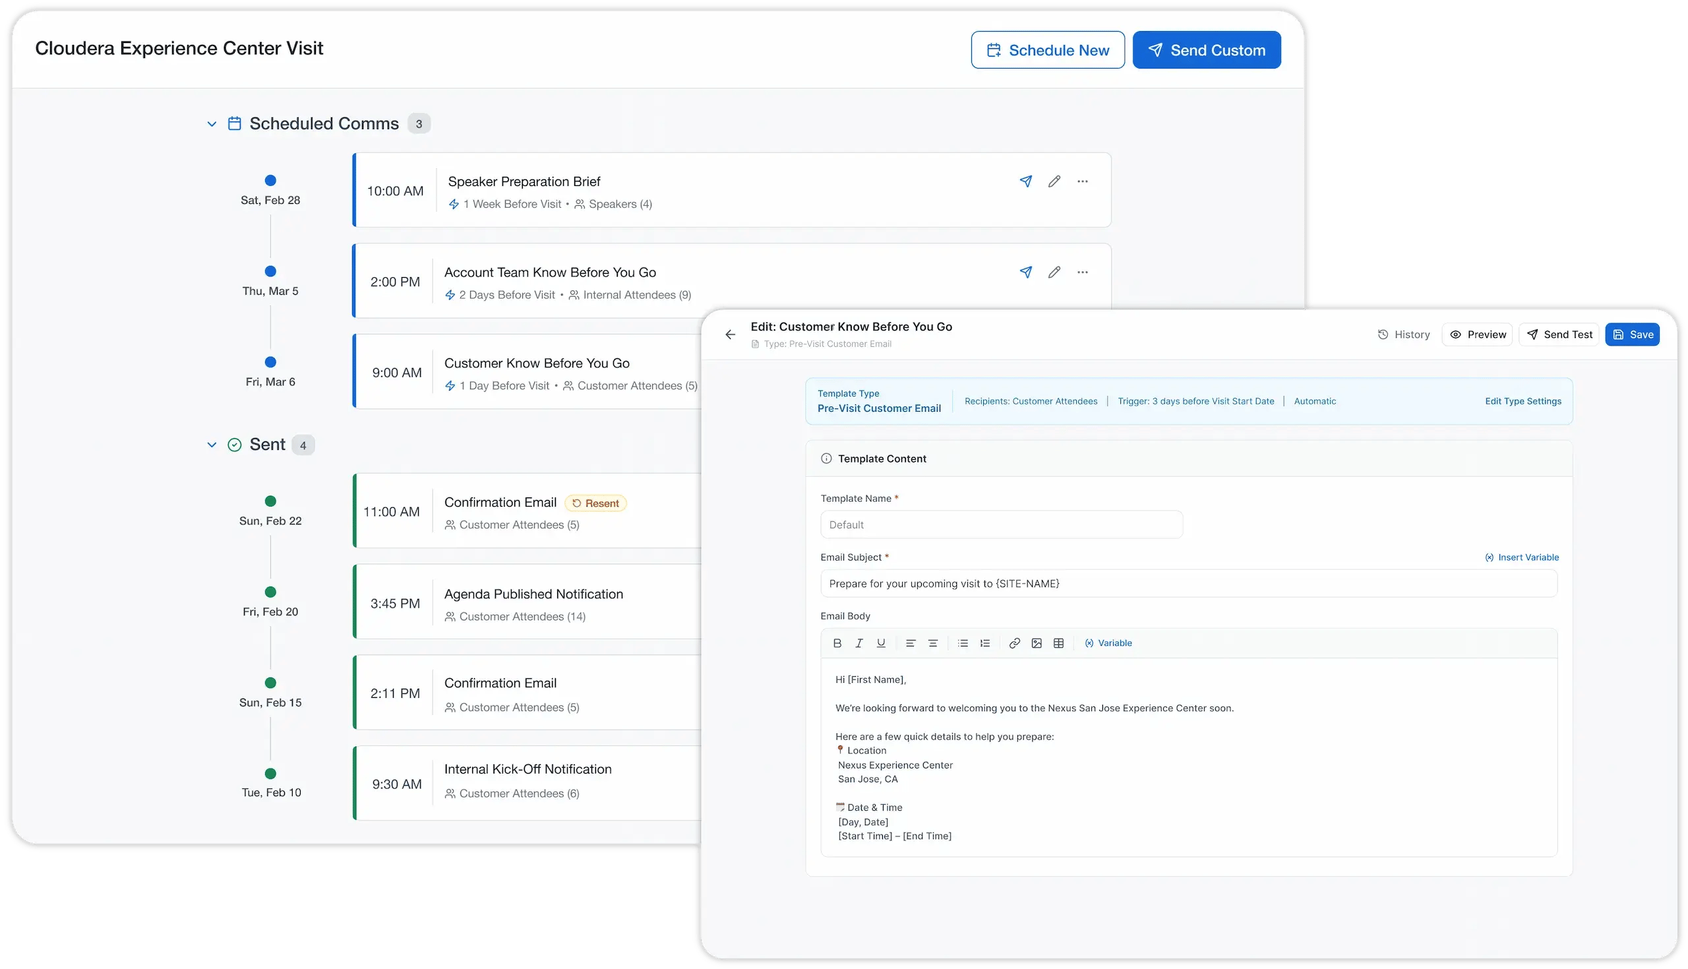Click the 'Pre-Visit Customer Email' template type
Viewport: 1688px width, 969px height.
click(879, 408)
